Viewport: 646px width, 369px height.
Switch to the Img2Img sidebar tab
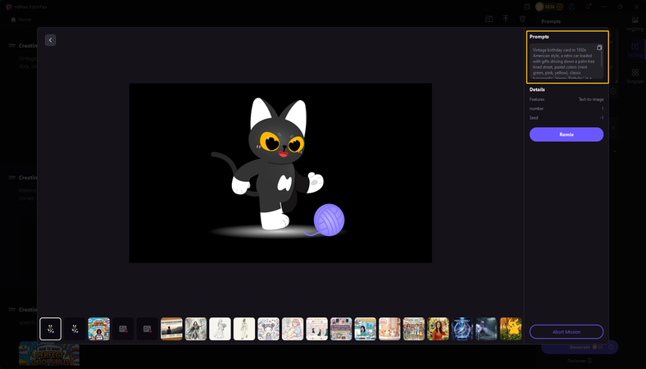click(x=635, y=24)
